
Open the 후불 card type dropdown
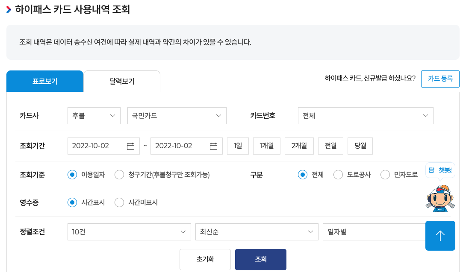tap(94, 115)
